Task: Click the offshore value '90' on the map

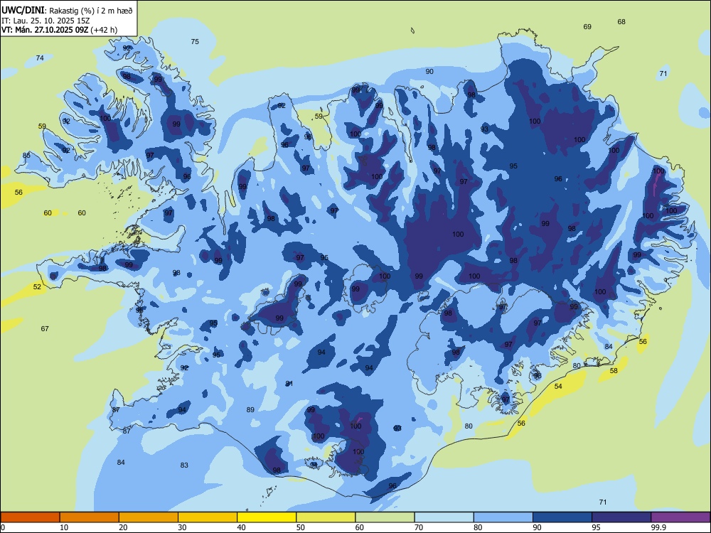Action: point(429,71)
